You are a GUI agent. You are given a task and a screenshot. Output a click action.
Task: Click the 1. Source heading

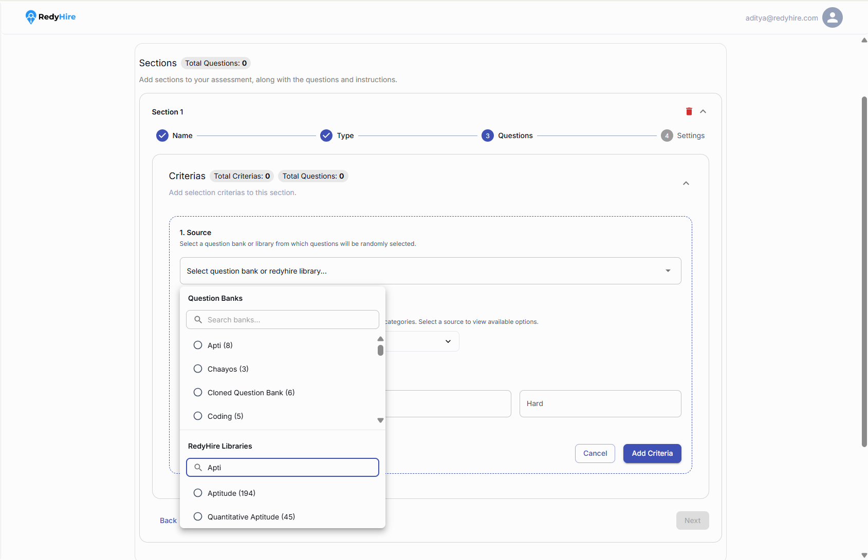(195, 233)
